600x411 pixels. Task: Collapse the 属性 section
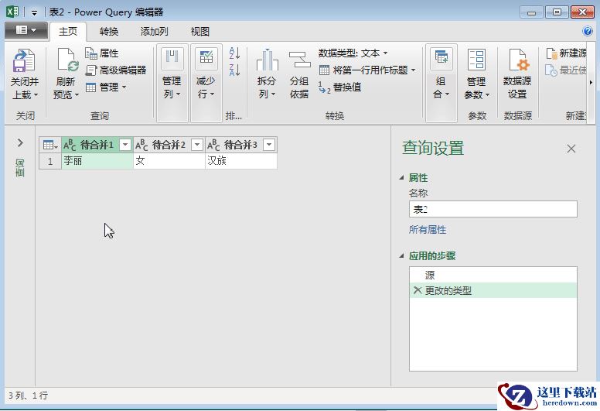pyautogui.click(x=401, y=178)
